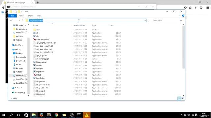The height and width of the screenshot is (118, 211).
Task: Open OneDrive in navigation pane
Action: (19, 45)
